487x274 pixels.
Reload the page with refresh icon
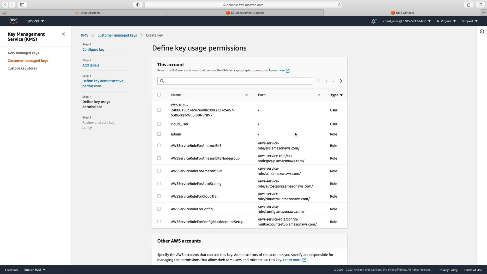click(x=339, y=5)
